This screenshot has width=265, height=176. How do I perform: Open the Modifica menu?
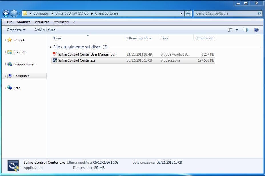click(23, 22)
